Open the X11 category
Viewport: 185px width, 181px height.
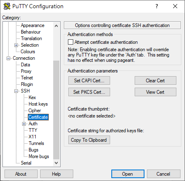(32, 137)
